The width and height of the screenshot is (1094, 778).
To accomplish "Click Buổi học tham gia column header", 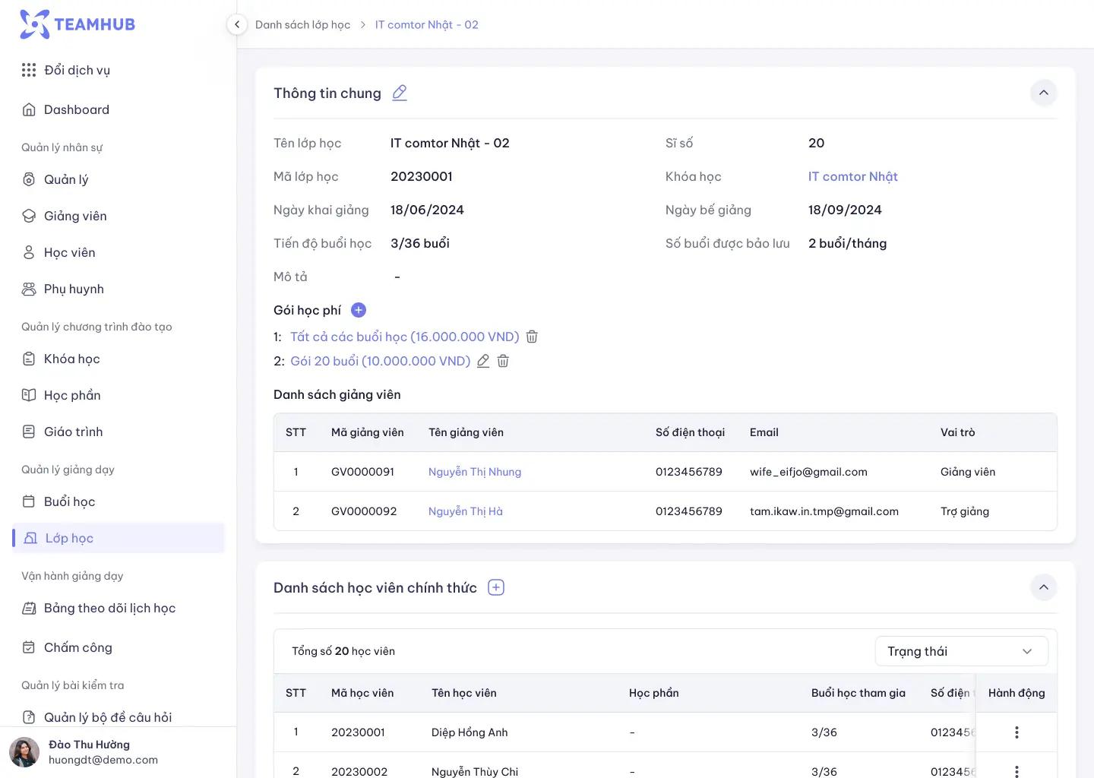I will [x=858, y=693].
